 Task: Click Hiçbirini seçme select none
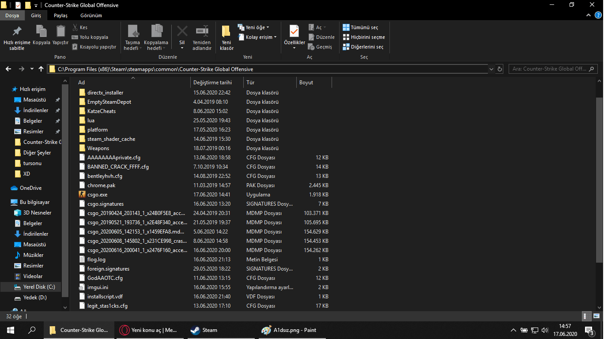[x=364, y=37]
